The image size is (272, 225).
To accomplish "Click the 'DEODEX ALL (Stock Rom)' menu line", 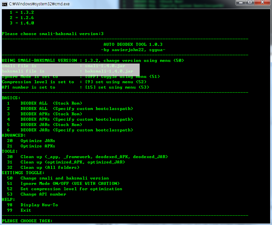I will coord(51,103).
